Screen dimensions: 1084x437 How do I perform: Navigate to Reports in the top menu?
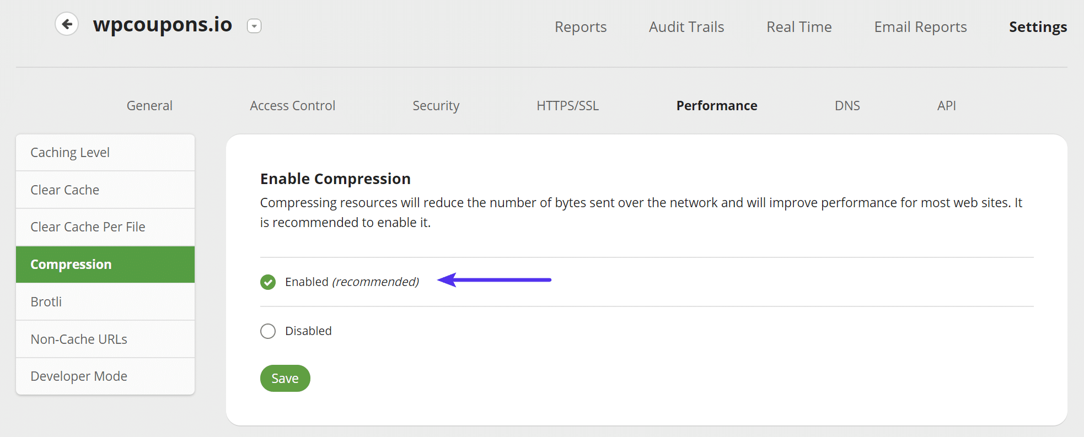[x=581, y=26]
